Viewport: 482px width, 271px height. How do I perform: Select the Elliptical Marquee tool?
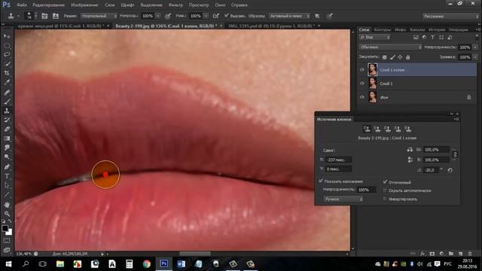point(7,46)
